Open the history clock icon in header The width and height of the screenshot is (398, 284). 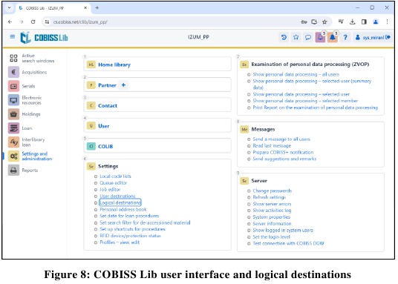pyautogui.click(x=284, y=38)
